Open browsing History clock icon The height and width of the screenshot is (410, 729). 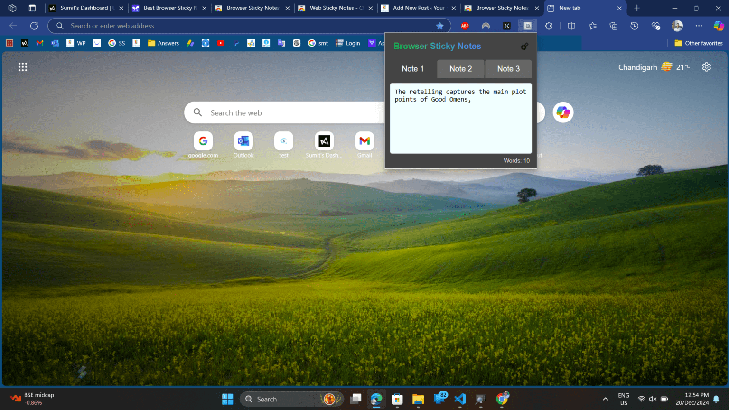(x=634, y=26)
